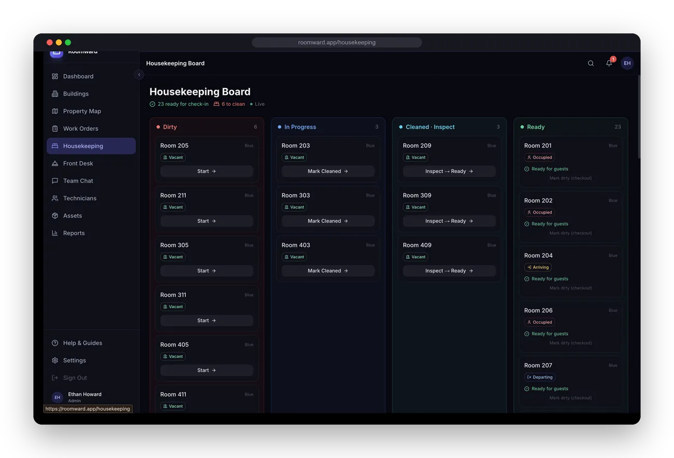Open Team Chat in sidebar
This screenshot has width=674, height=458.
(x=91, y=181)
